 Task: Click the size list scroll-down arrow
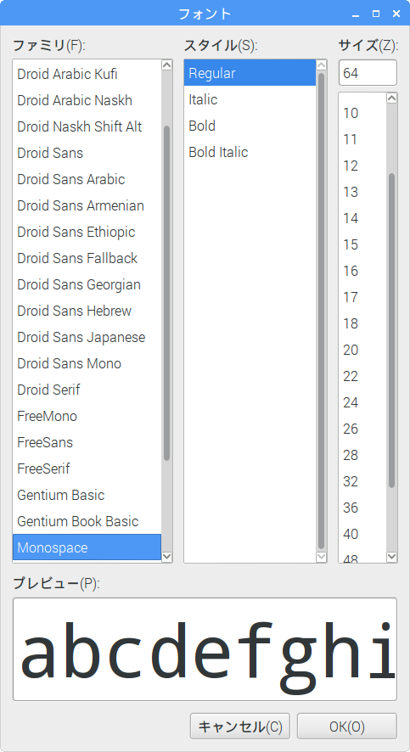pyautogui.click(x=392, y=556)
